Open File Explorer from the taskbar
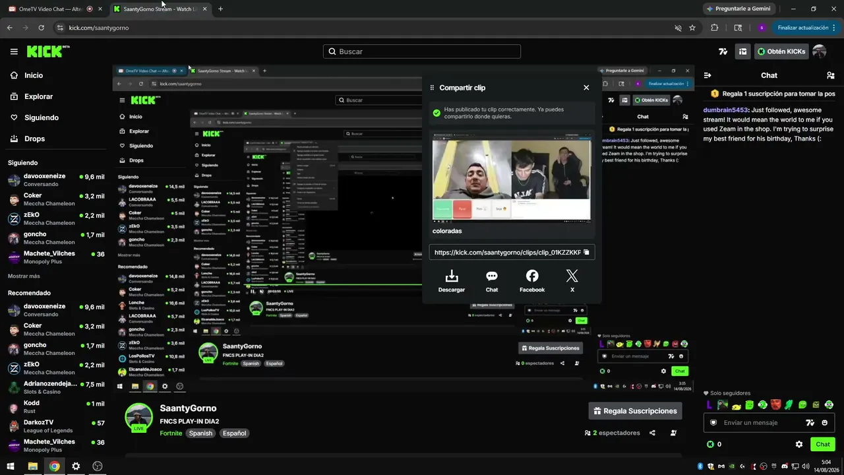Screen dimensions: 844x475 click(x=32, y=466)
